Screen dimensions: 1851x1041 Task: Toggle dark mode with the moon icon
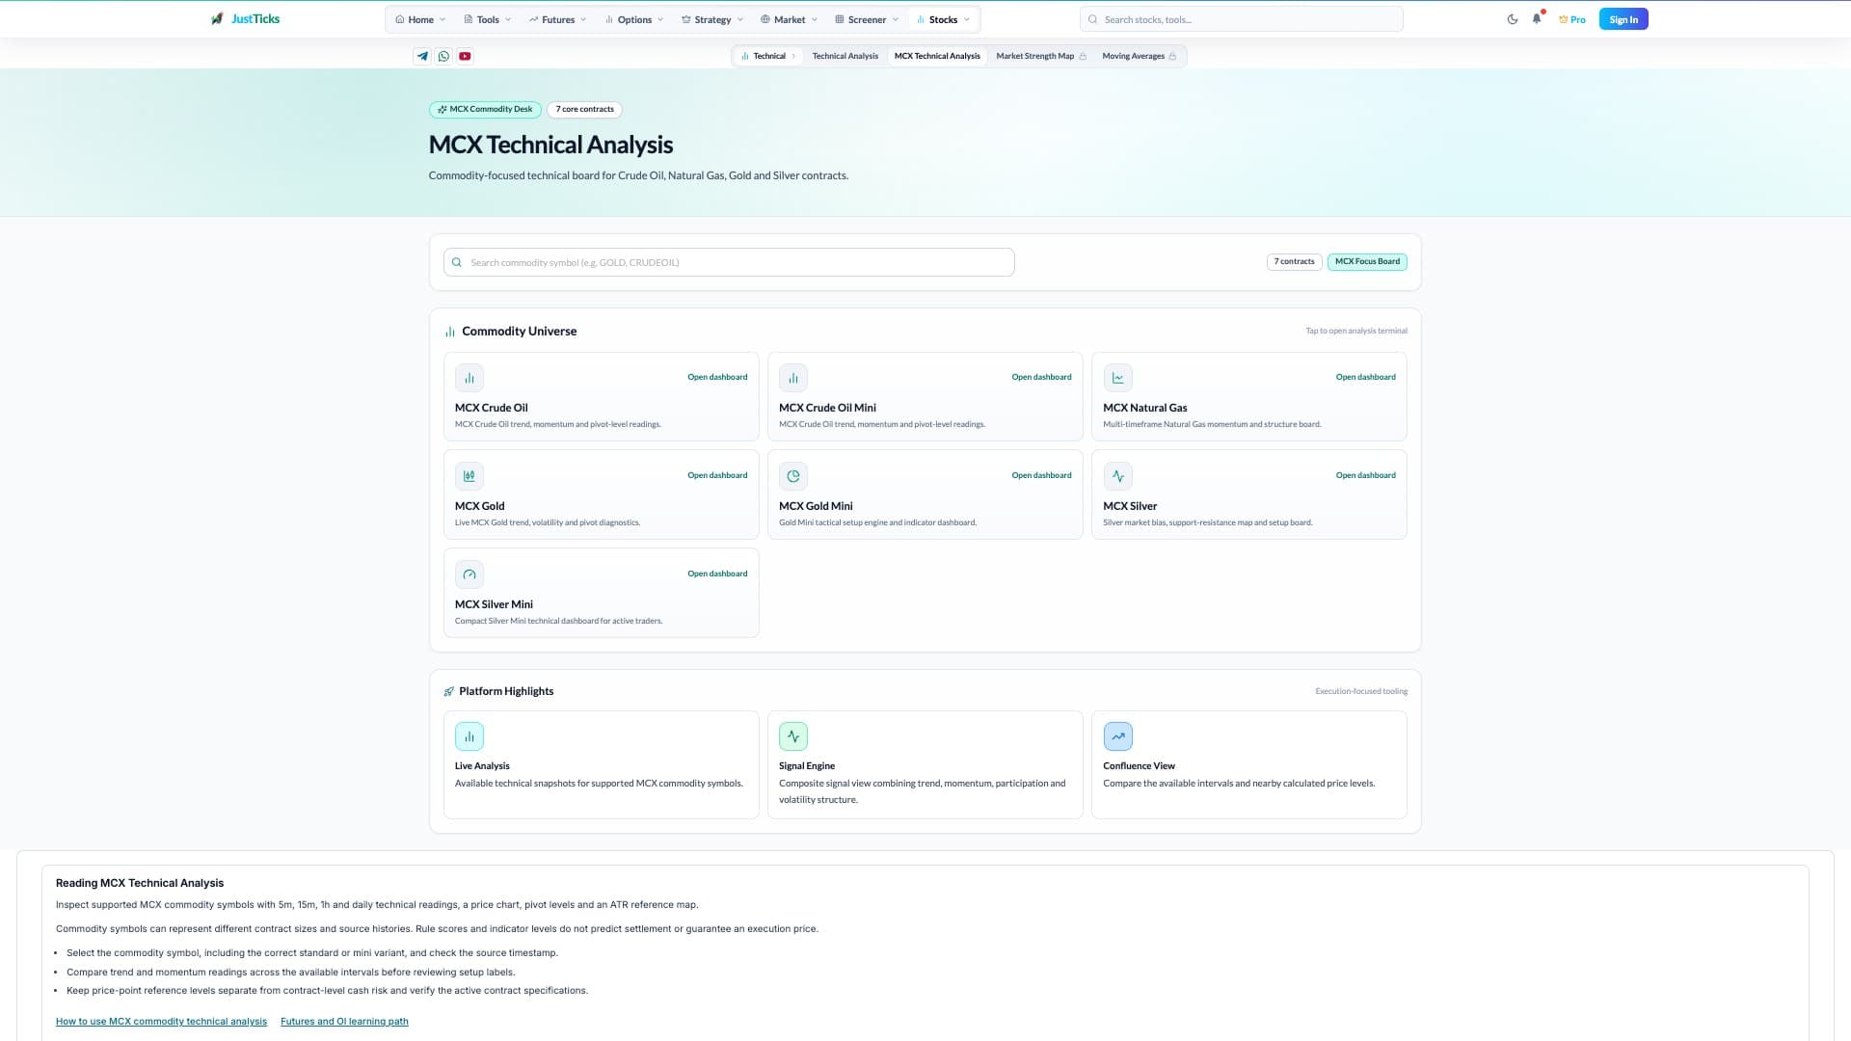pos(1512,19)
